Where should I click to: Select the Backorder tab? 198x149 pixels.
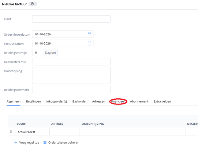tap(80, 101)
